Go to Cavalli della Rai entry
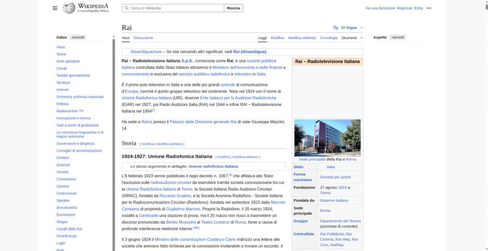This screenshot has height=251, width=488. (70, 229)
